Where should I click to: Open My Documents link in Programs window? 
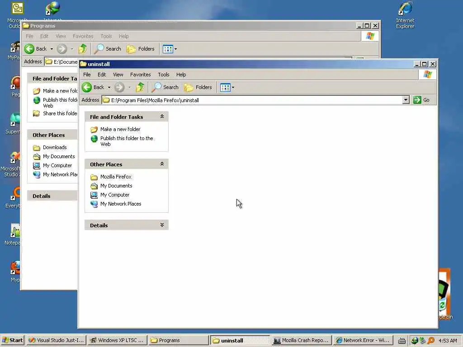coord(59,156)
